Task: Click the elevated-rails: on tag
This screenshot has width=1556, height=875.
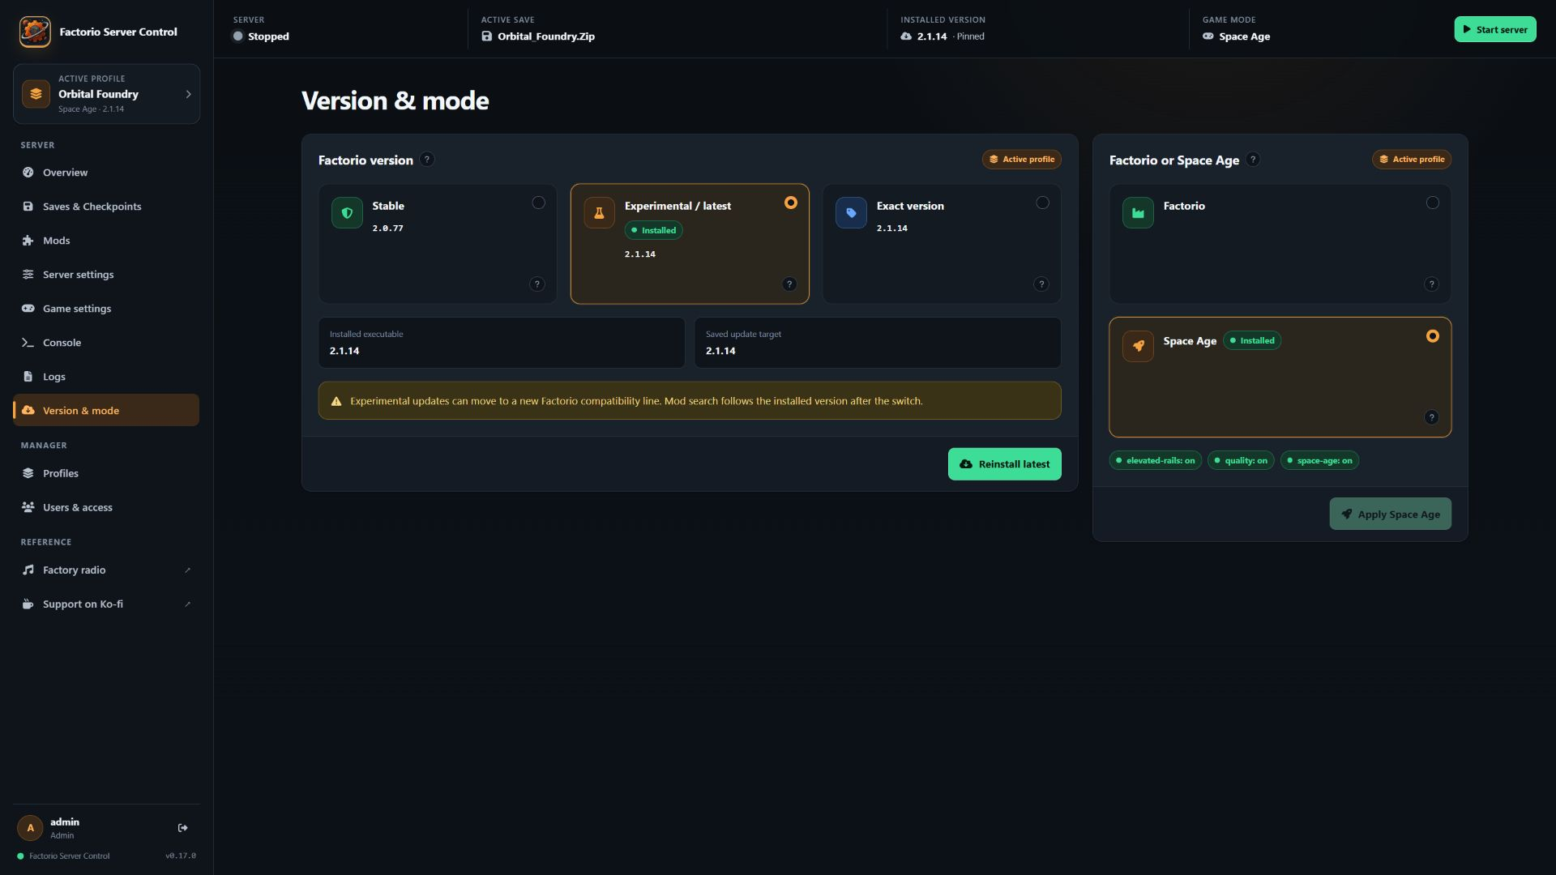Action: pos(1156,461)
